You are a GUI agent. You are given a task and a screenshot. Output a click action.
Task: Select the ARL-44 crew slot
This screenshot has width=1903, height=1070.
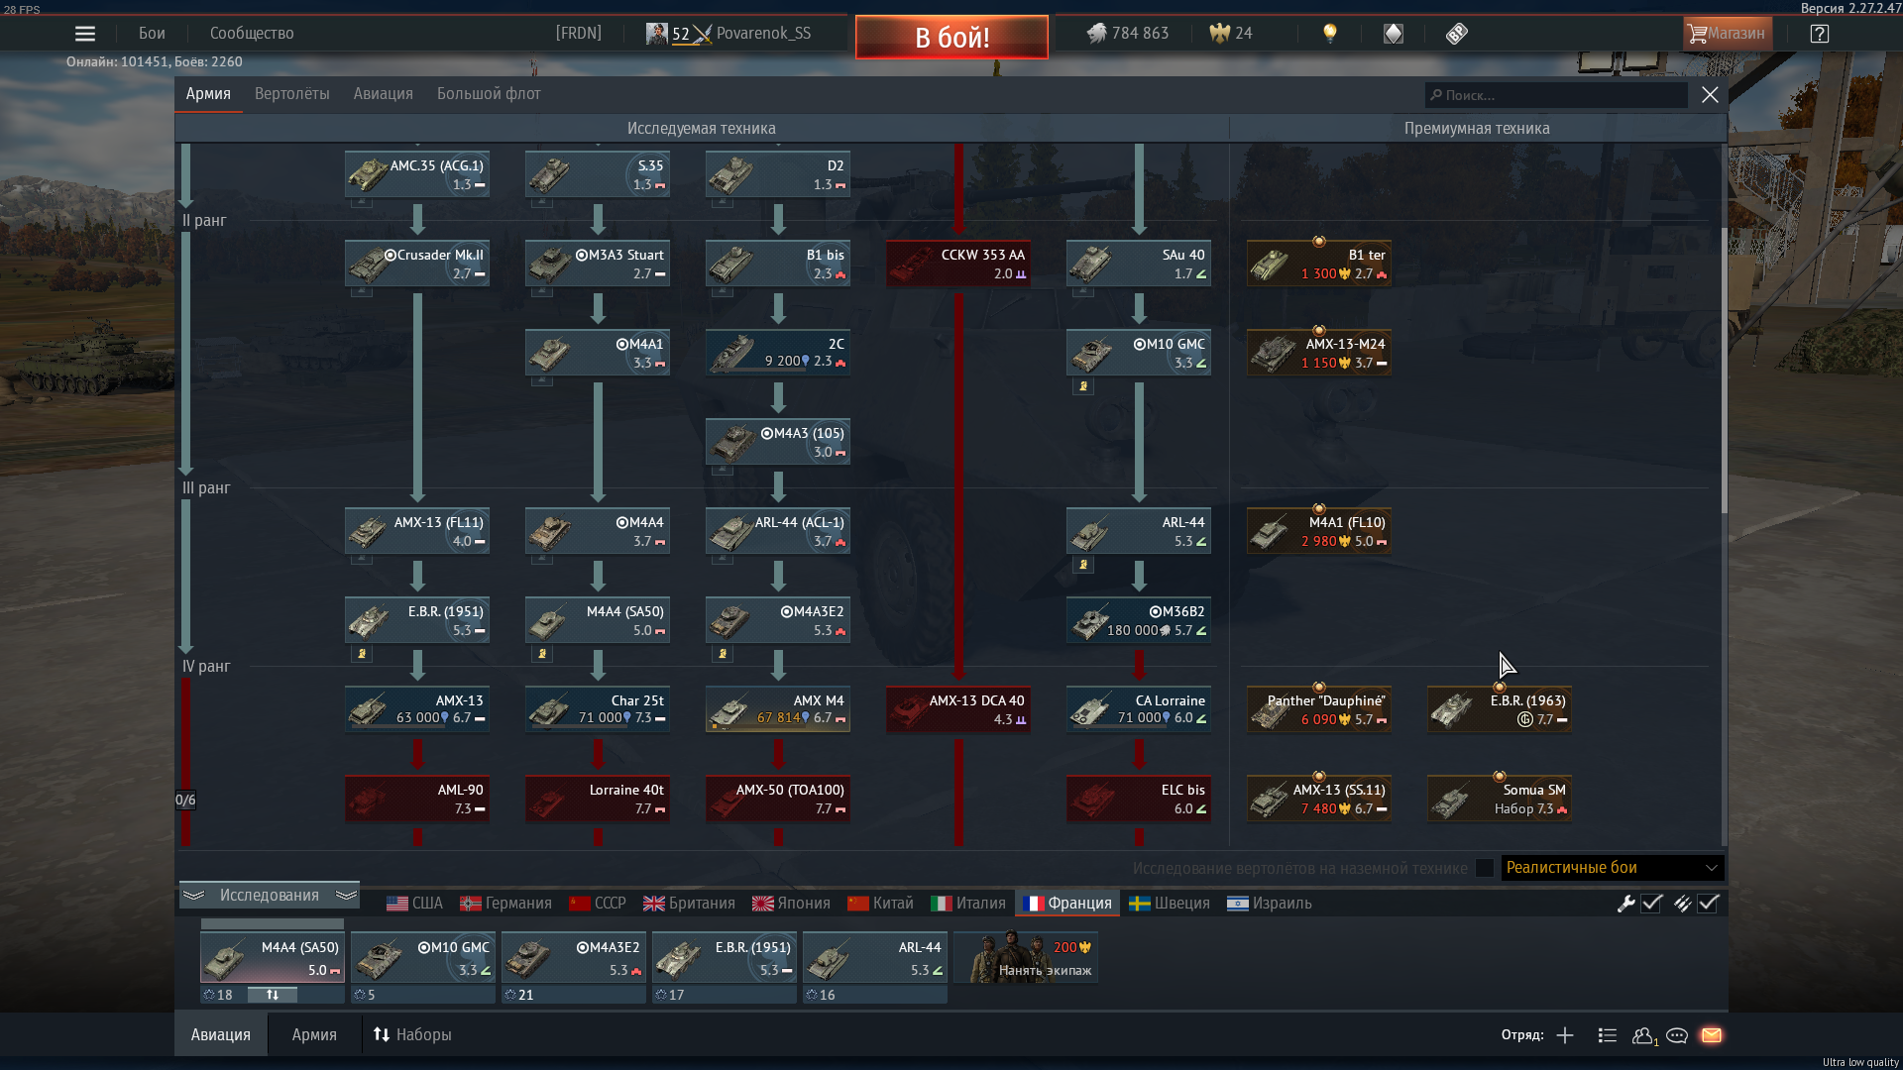(x=874, y=958)
